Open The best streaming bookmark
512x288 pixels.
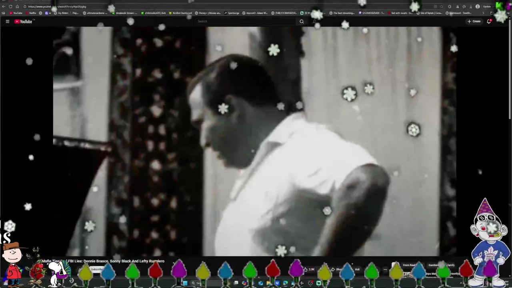coord(342,13)
